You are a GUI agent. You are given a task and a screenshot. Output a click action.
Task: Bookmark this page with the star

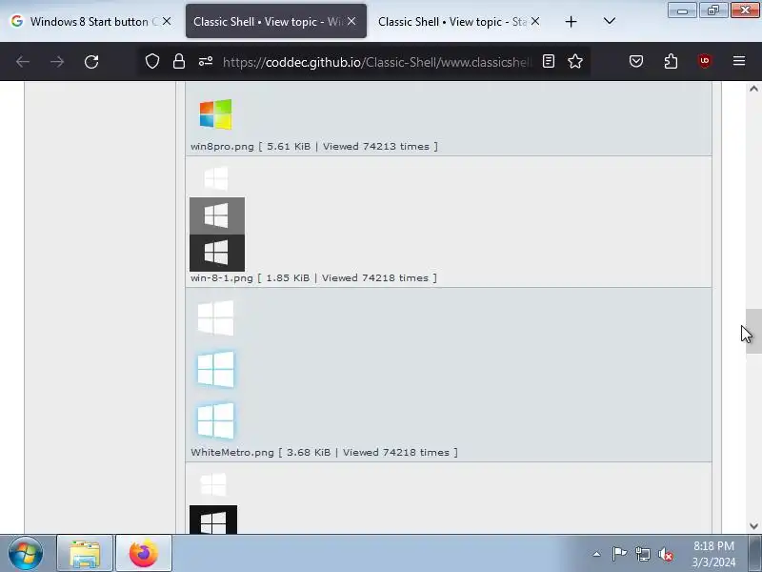tap(575, 61)
